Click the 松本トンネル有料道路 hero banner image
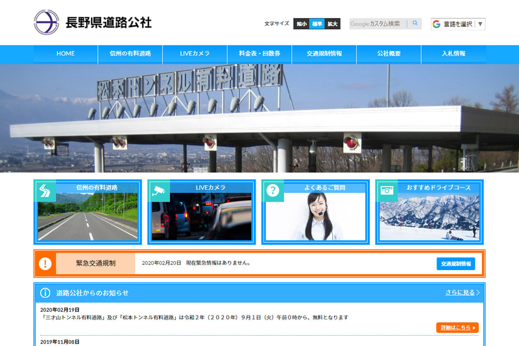 coord(259,119)
